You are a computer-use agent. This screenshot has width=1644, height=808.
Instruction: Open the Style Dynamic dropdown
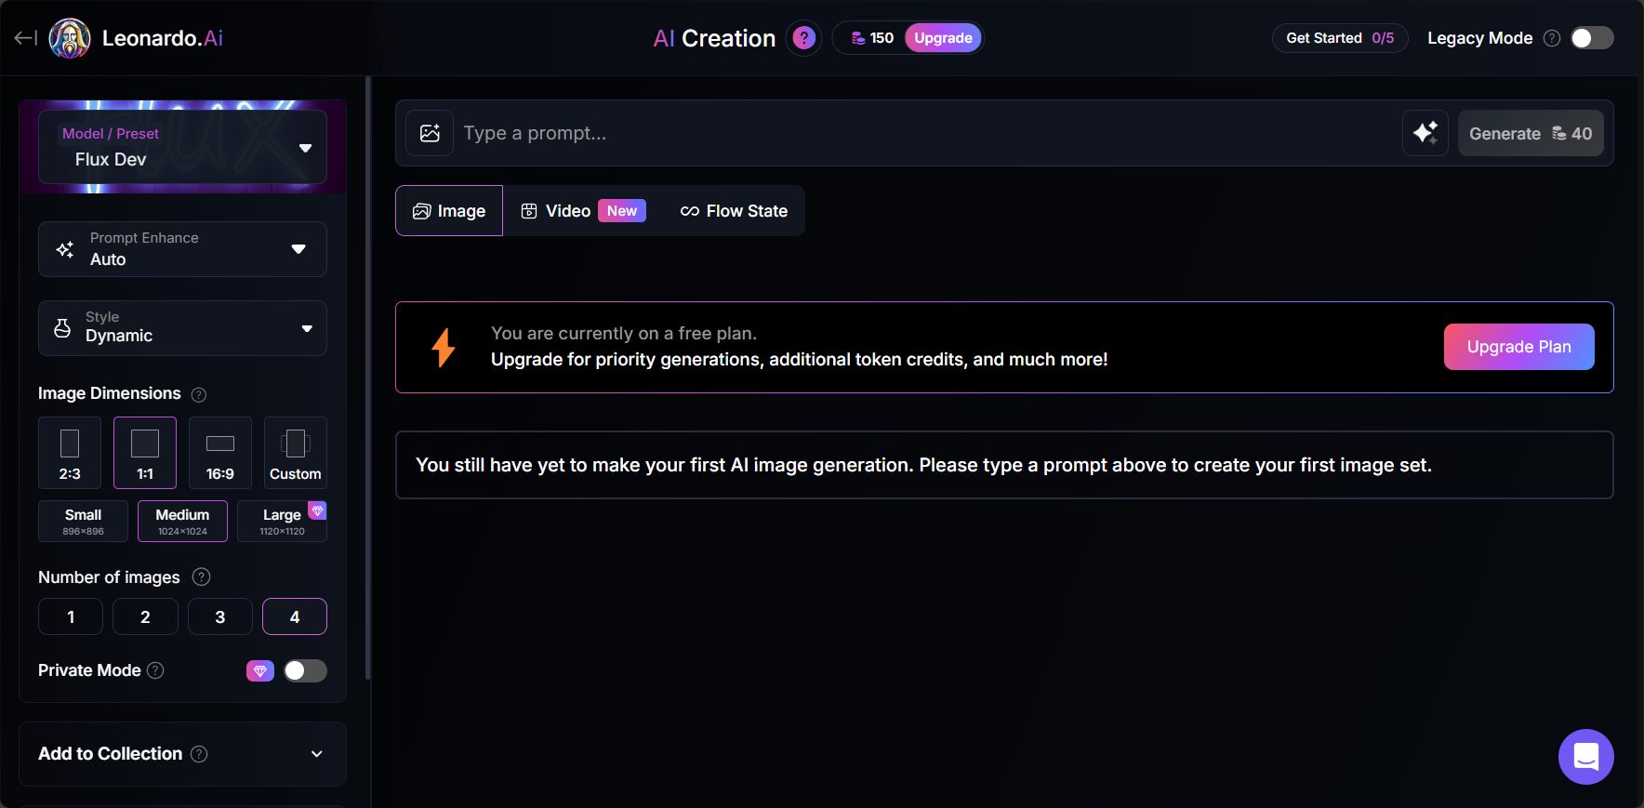tap(182, 328)
